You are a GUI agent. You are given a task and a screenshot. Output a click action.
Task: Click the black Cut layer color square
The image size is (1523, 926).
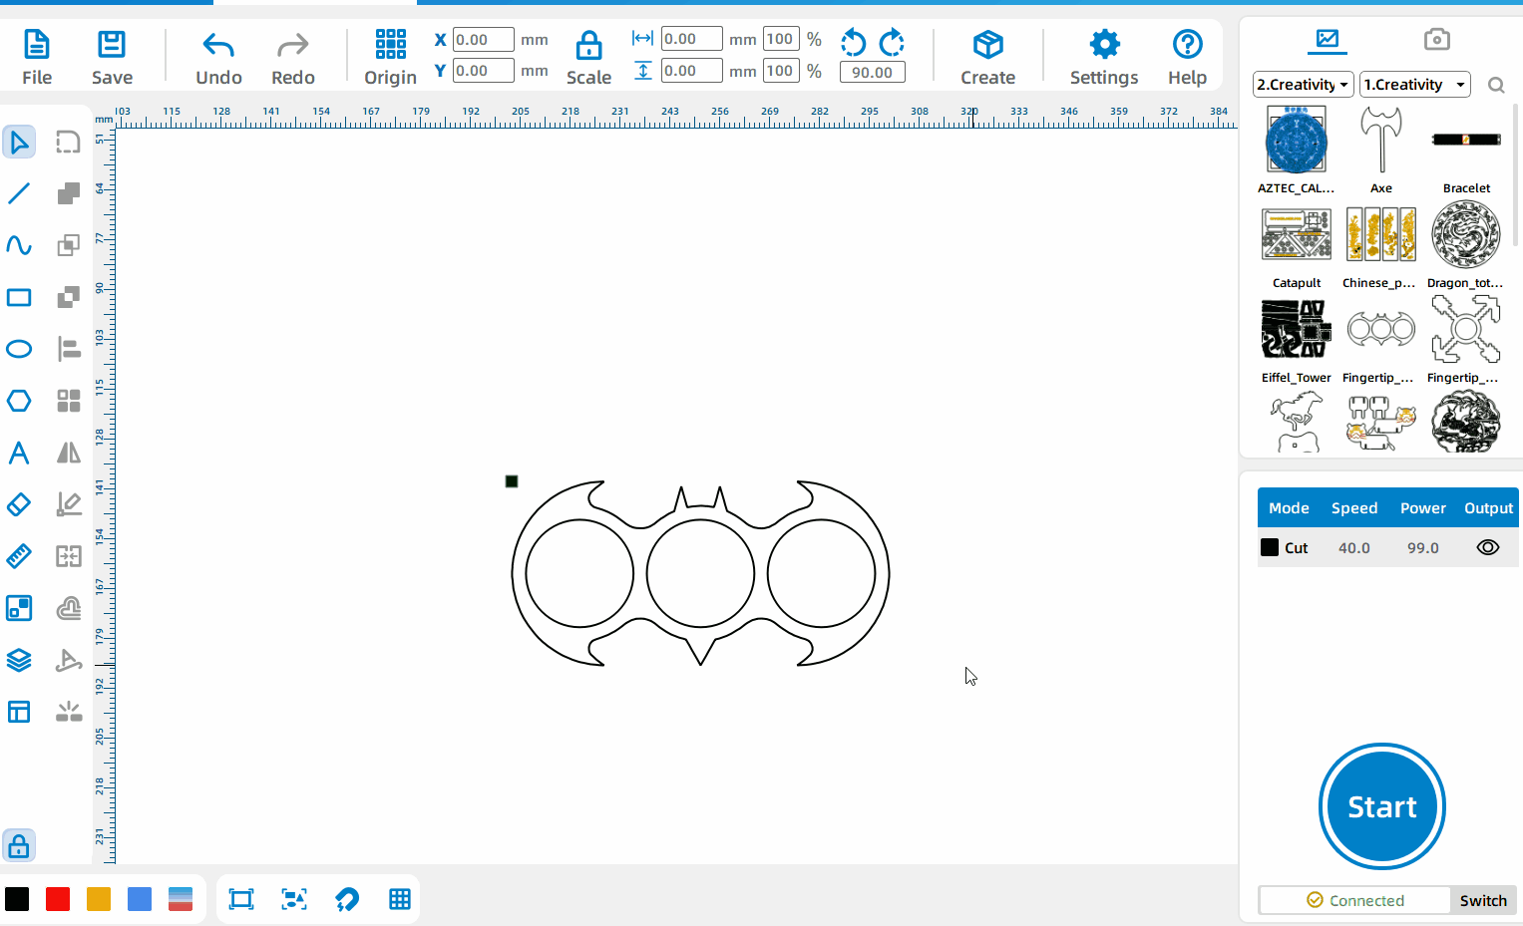[x=1270, y=547]
